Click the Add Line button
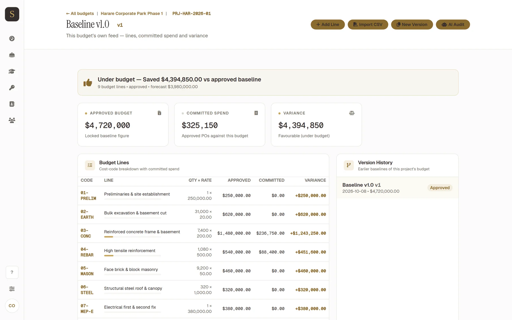 328,24
